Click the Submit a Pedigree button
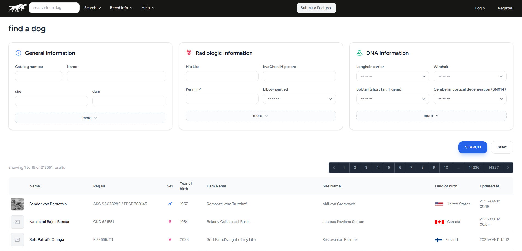This screenshot has width=522, height=251. point(316,8)
